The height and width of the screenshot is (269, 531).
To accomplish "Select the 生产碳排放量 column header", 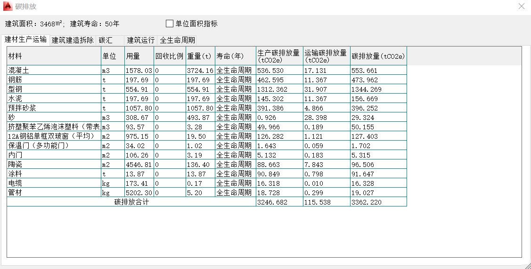I will tap(279, 56).
